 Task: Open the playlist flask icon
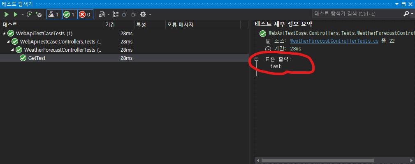(102, 14)
